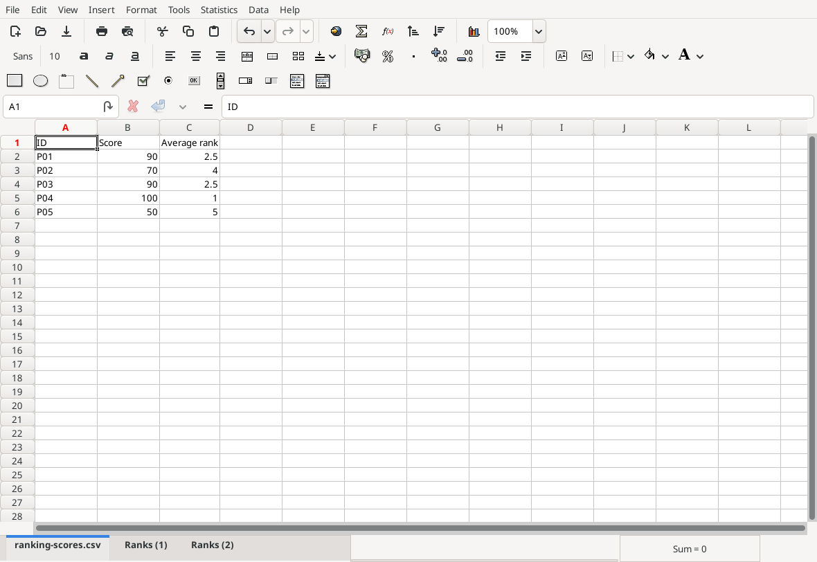This screenshot has height=562, width=817.
Task: Toggle bold formatting
Action: [83, 56]
